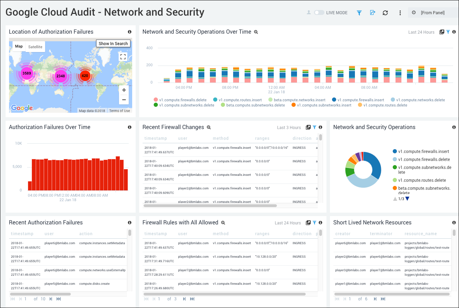The width and height of the screenshot is (459, 308).
Task: Open the map Terms of Use link
Action: tap(119, 111)
